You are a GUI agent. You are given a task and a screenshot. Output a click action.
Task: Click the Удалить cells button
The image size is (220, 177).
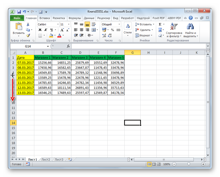click(x=144, y=30)
